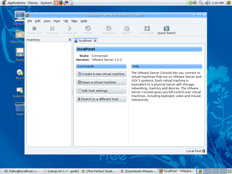The image size is (232, 174).
Task: Switch to The Perfect Desktop taskbar item
Action: pos(98,171)
